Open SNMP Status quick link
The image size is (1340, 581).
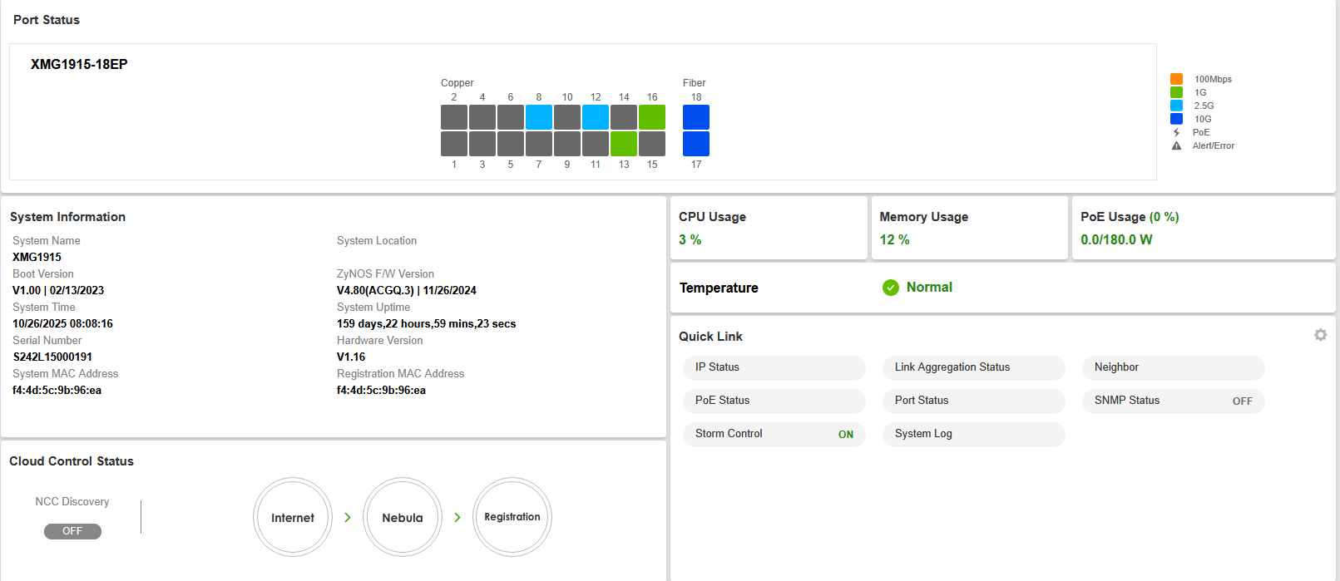point(1174,401)
